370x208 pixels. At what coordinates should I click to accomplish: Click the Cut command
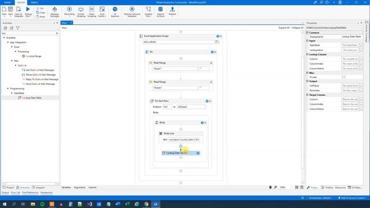click(40, 8)
